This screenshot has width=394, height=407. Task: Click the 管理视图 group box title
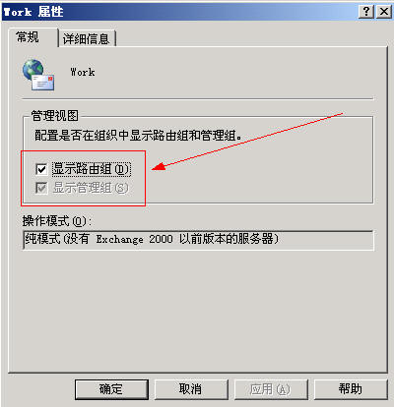pos(55,116)
